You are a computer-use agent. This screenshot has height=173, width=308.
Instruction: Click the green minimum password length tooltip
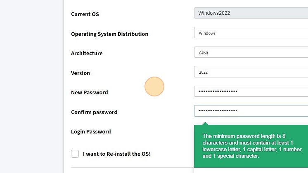pyautogui.click(x=251, y=146)
